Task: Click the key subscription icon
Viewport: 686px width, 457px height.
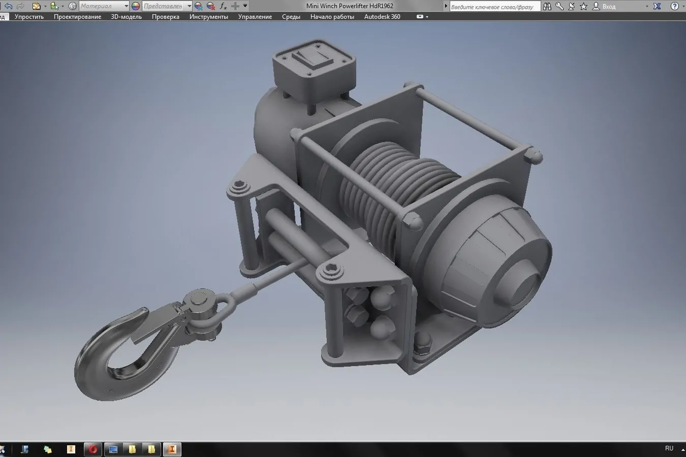Action: click(x=559, y=6)
